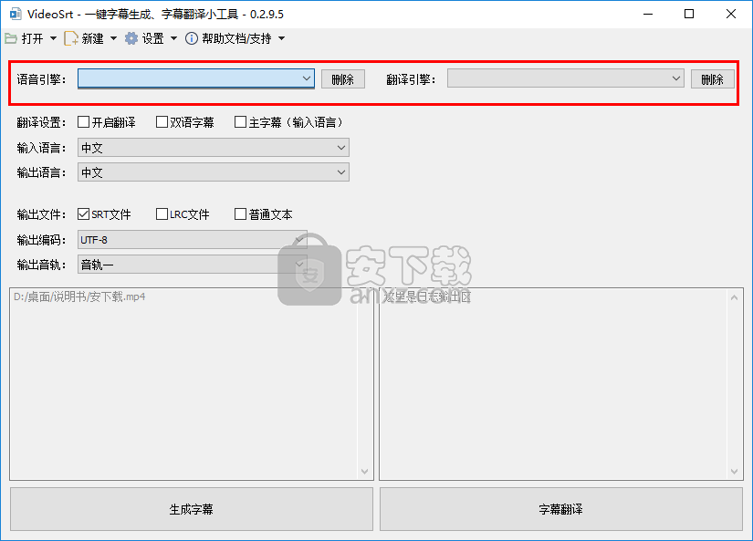Click the VideoSrt app icon in title bar
The height and width of the screenshot is (541, 753).
click(16, 14)
